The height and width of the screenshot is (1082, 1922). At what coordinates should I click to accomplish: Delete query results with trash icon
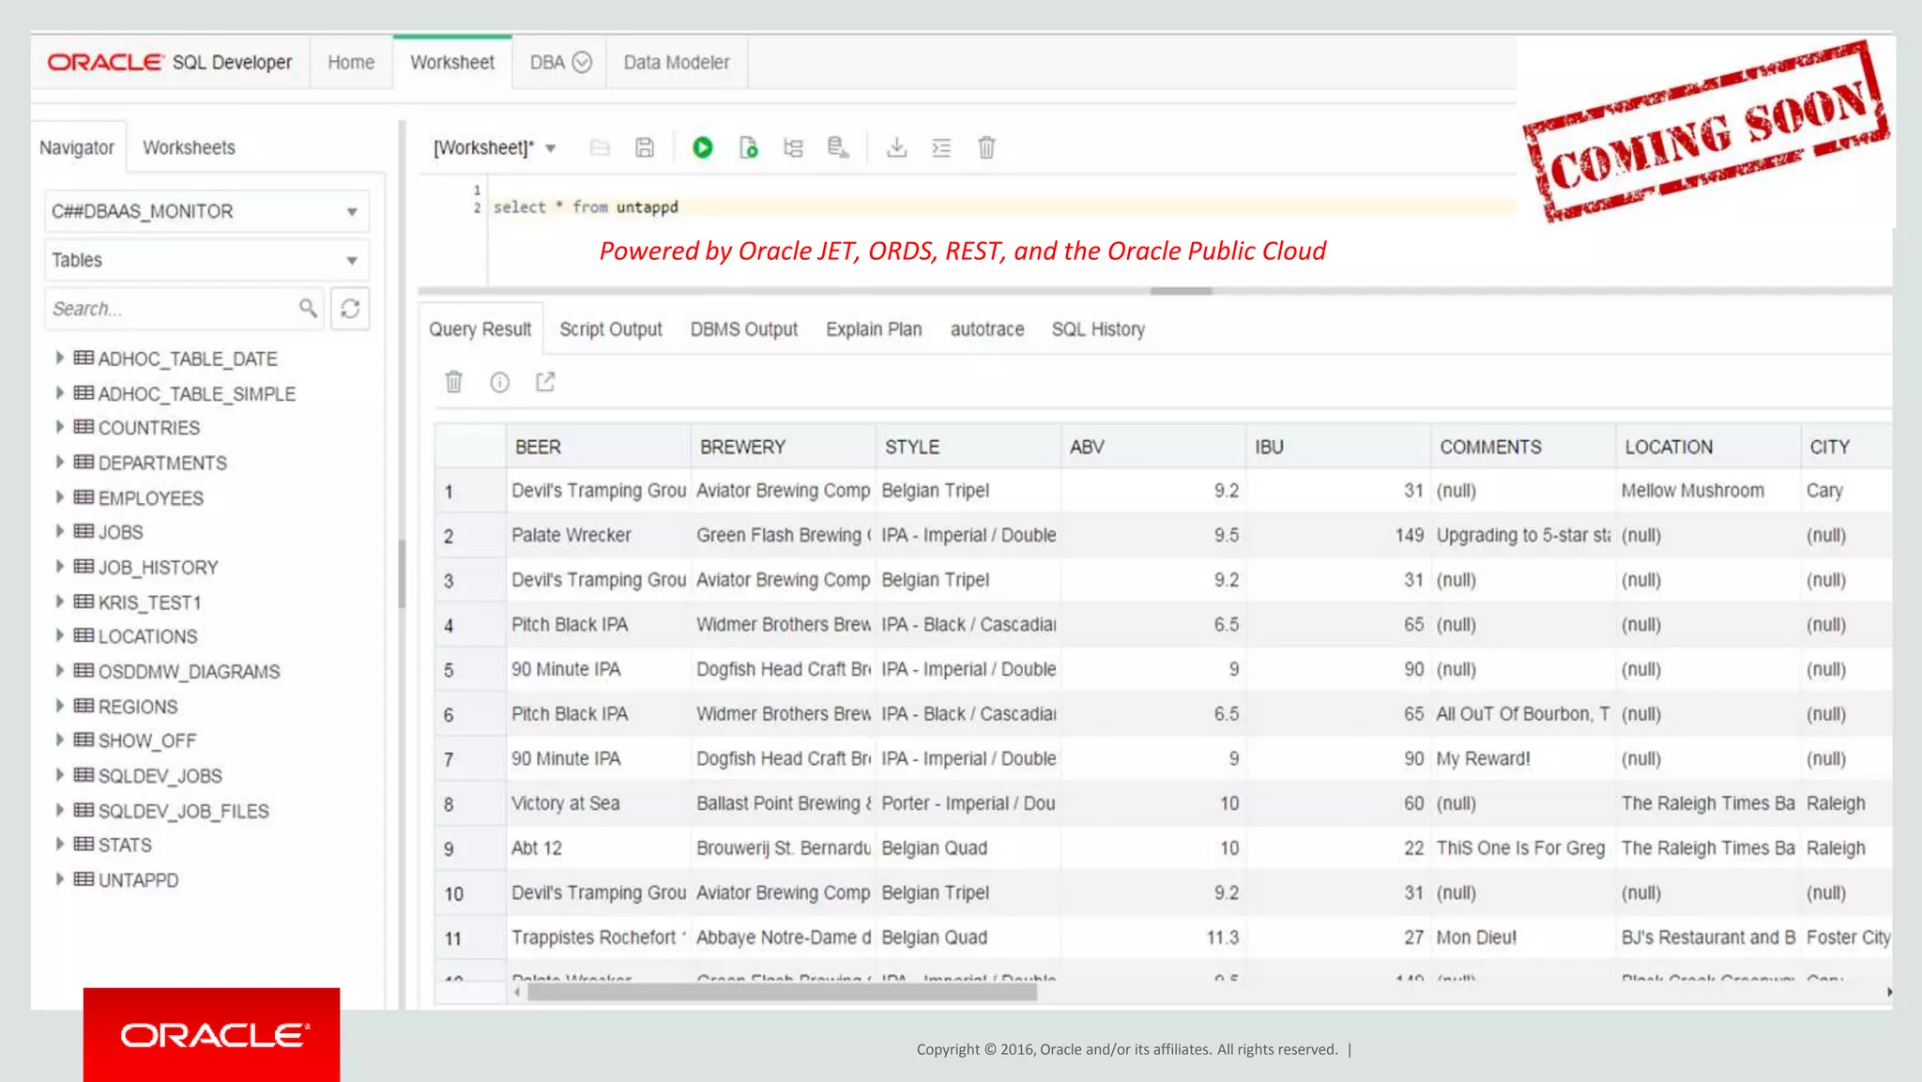(454, 382)
